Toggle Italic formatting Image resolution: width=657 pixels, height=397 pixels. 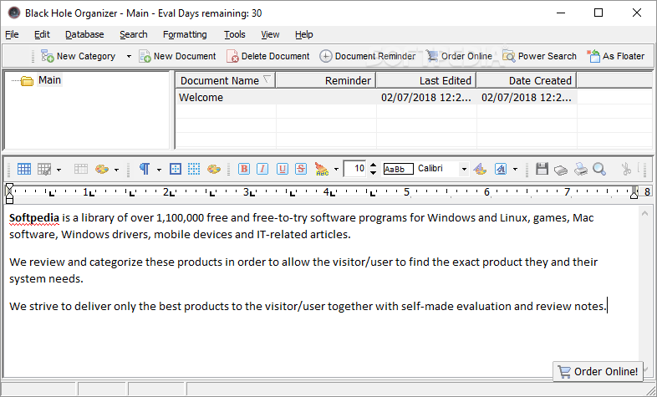click(262, 169)
